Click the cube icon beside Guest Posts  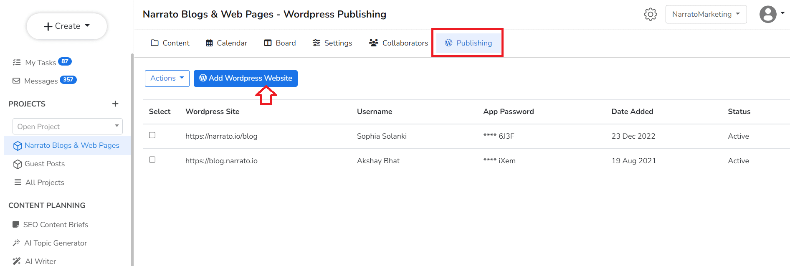click(18, 164)
